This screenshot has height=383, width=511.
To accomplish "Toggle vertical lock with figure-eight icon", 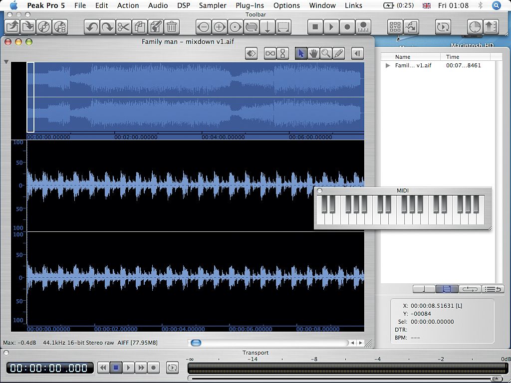I will (x=282, y=53).
